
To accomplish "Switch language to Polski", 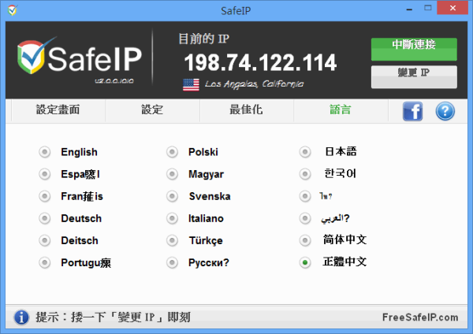I will pyautogui.click(x=172, y=152).
